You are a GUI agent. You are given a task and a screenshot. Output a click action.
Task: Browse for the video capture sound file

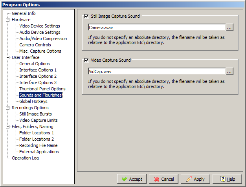coord(229,71)
